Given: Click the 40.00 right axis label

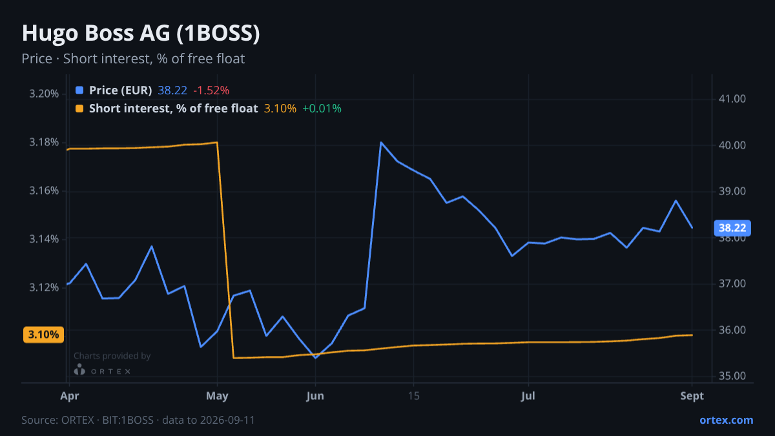Looking at the screenshot, I should click(x=732, y=145).
